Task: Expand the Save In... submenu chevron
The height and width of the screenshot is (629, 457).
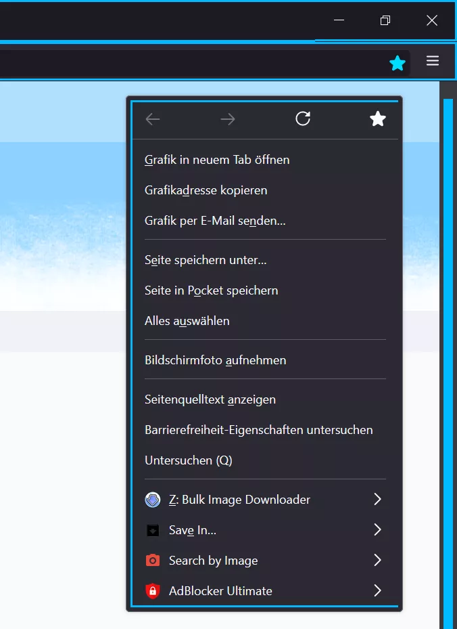Action: (x=377, y=530)
